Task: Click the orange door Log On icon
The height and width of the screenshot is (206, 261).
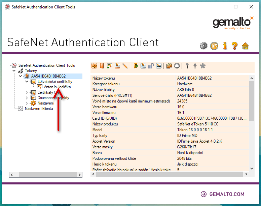Action: 102,66
